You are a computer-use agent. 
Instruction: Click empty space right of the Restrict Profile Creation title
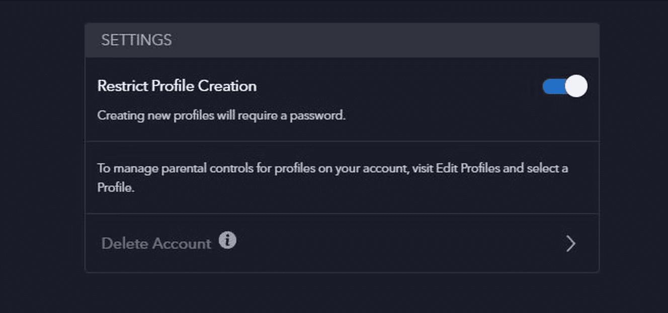tap(397, 86)
